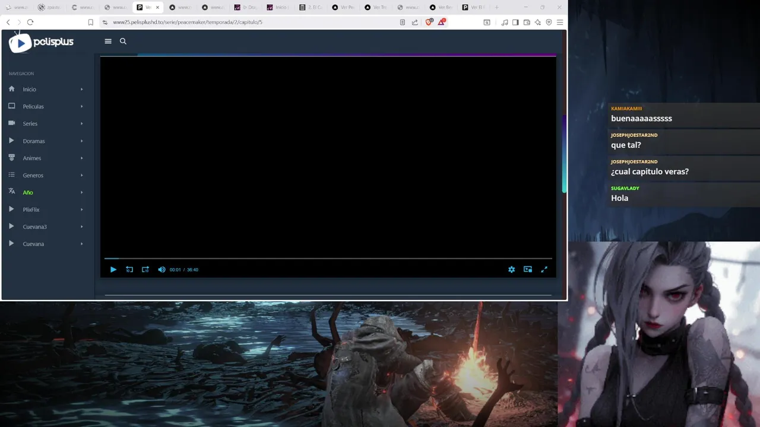The height and width of the screenshot is (427, 760).
Task: Switch to the 'Inicio' browser tab
Action: click(278, 7)
